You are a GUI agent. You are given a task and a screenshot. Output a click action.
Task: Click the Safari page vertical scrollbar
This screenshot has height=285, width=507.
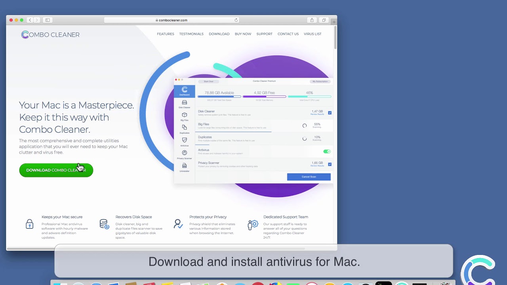pyautogui.click(x=335, y=38)
